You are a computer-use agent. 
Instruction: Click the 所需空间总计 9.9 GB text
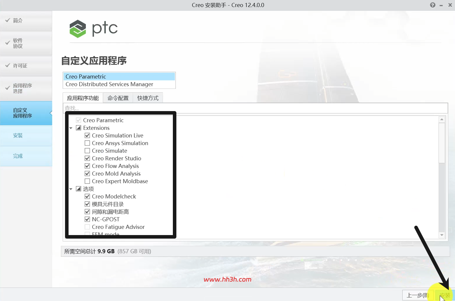pos(89,251)
